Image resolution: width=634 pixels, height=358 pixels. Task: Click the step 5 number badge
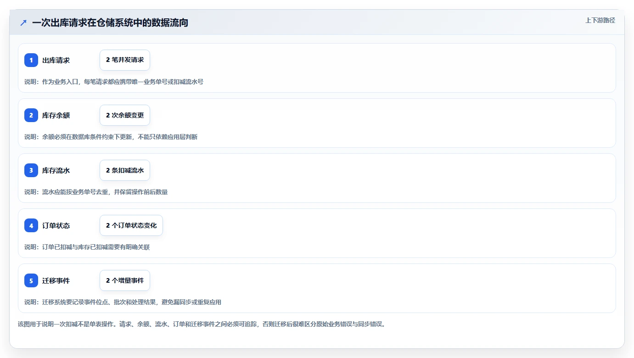click(x=31, y=280)
